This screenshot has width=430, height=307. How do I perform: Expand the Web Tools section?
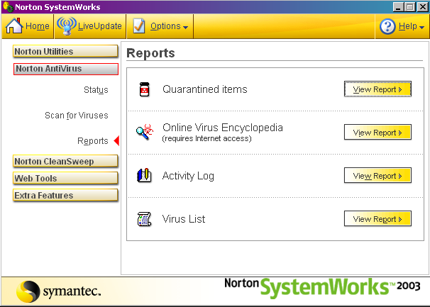coord(65,178)
